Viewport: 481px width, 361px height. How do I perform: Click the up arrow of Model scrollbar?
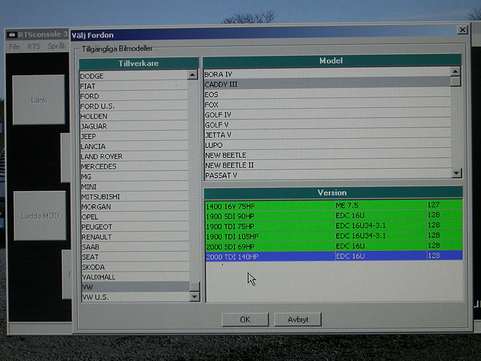tap(455, 72)
